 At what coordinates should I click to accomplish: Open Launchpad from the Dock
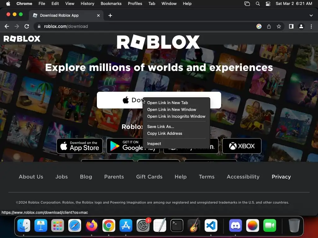(57, 226)
